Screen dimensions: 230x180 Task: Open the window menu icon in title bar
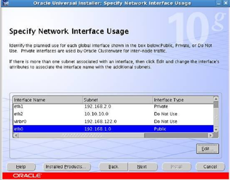pyautogui.click(x=6, y=3)
